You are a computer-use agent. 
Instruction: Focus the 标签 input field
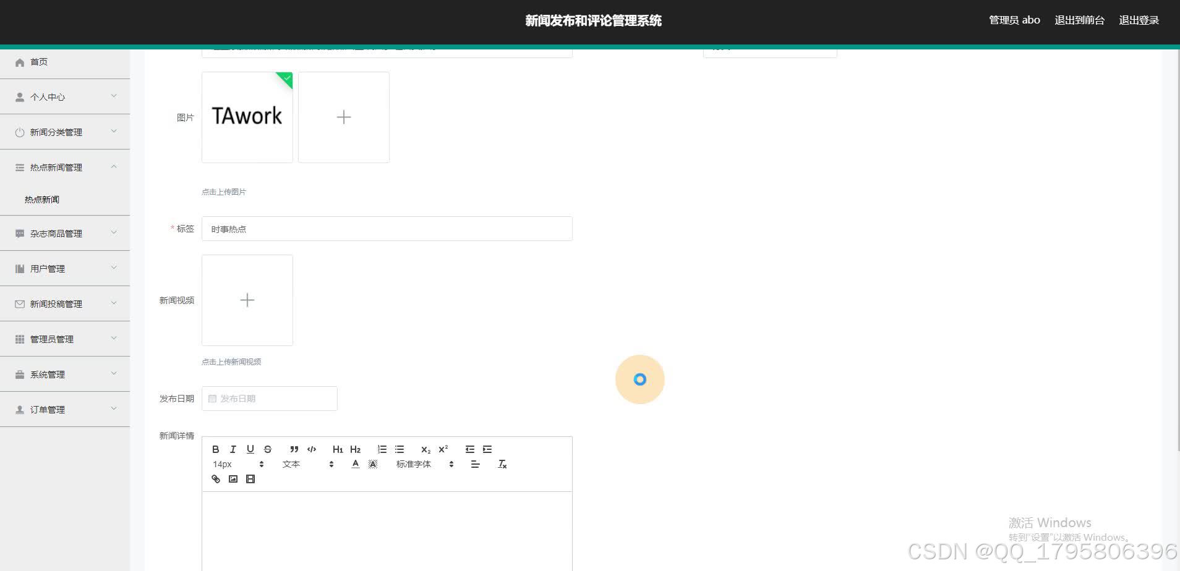pyautogui.click(x=387, y=229)
